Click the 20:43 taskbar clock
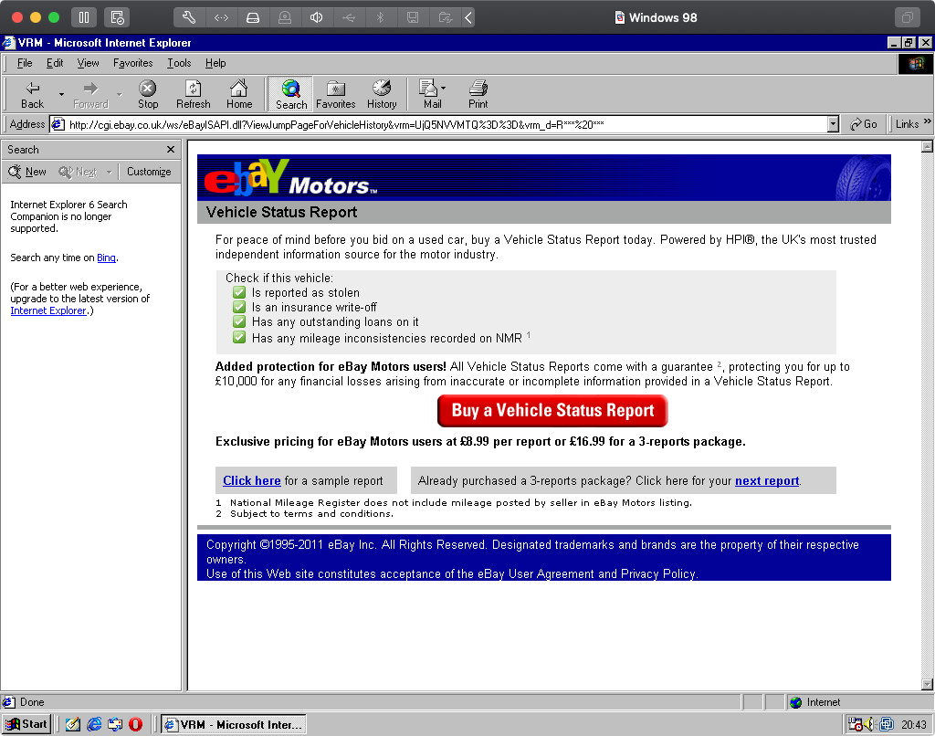The width and height of the screenshot is (935, 736). 913,725
